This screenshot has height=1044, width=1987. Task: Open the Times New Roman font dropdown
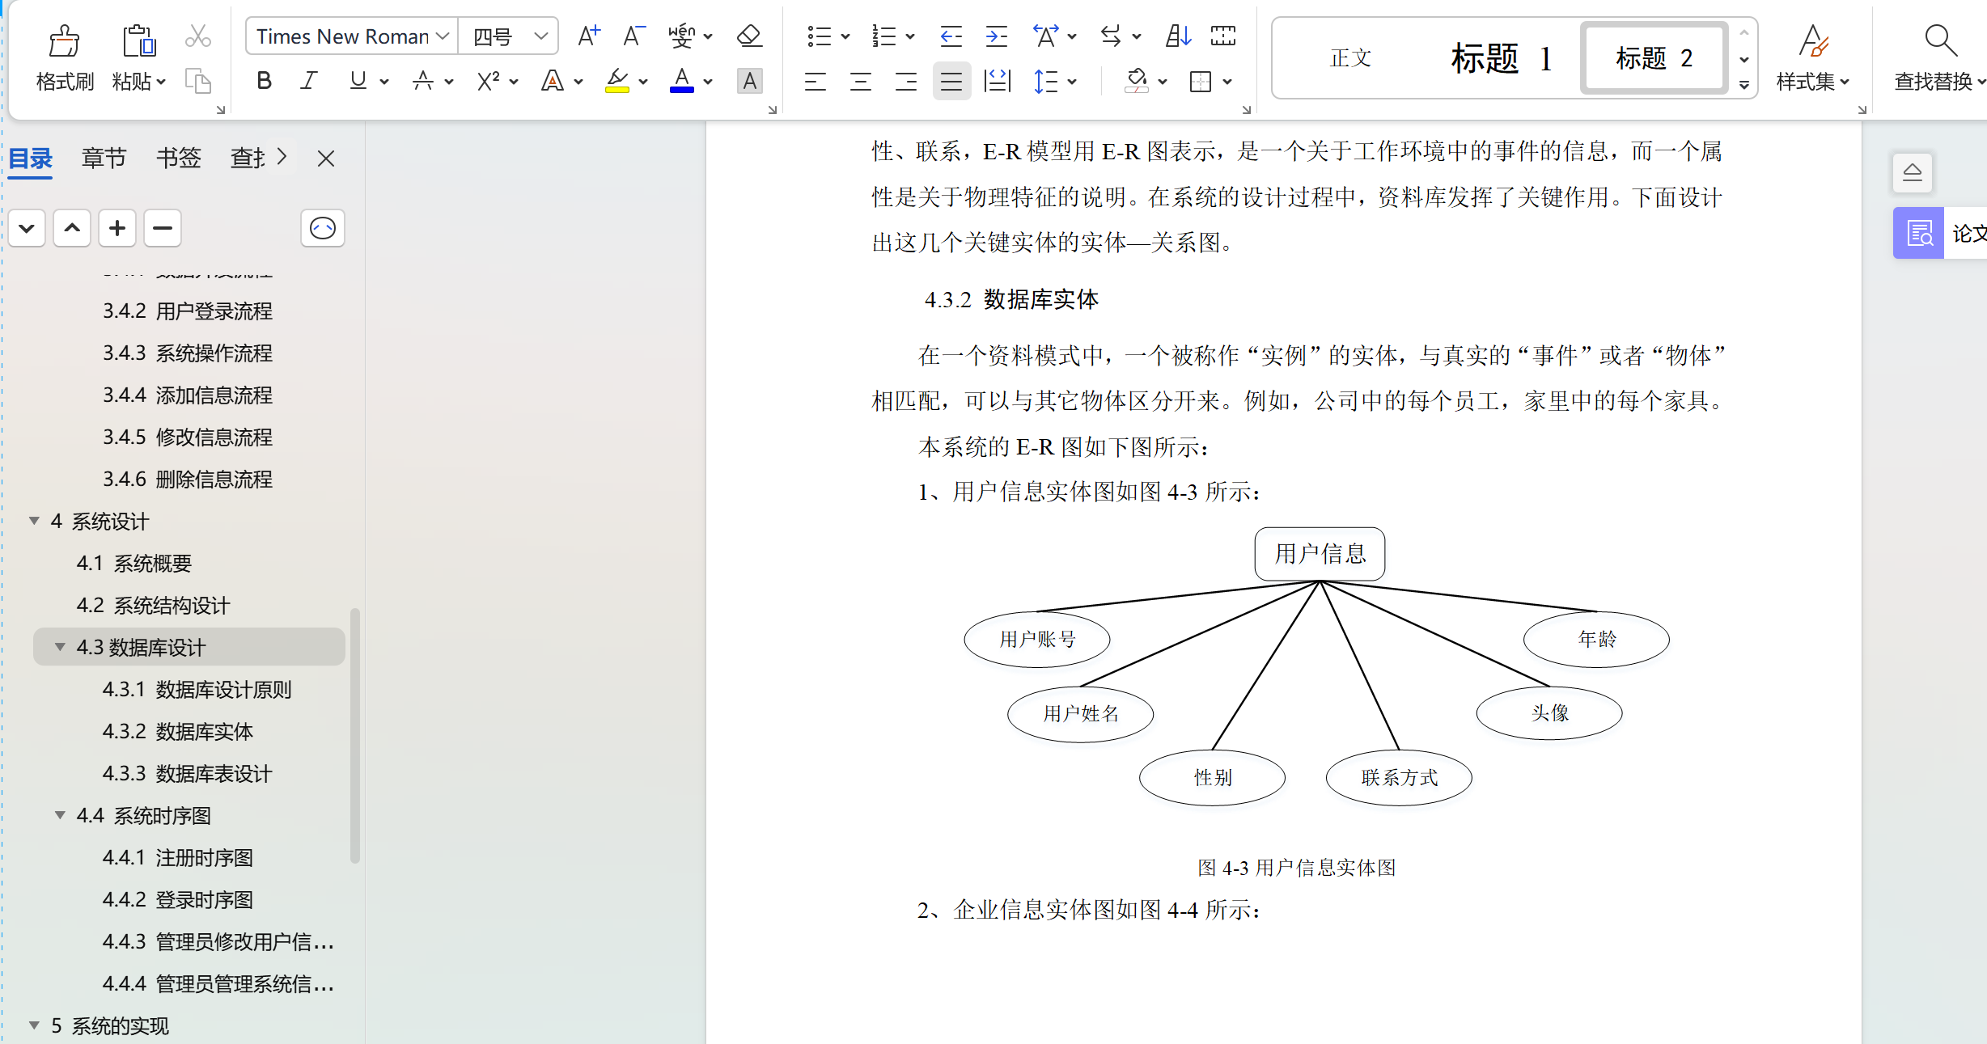350,36
